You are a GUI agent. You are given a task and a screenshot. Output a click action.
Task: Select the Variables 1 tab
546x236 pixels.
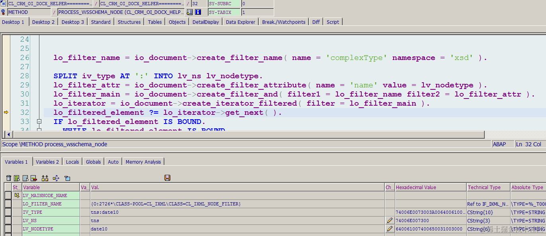click(x=16, y=162)
